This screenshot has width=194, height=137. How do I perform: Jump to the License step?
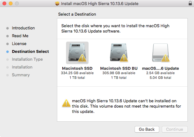pos(19,43)
